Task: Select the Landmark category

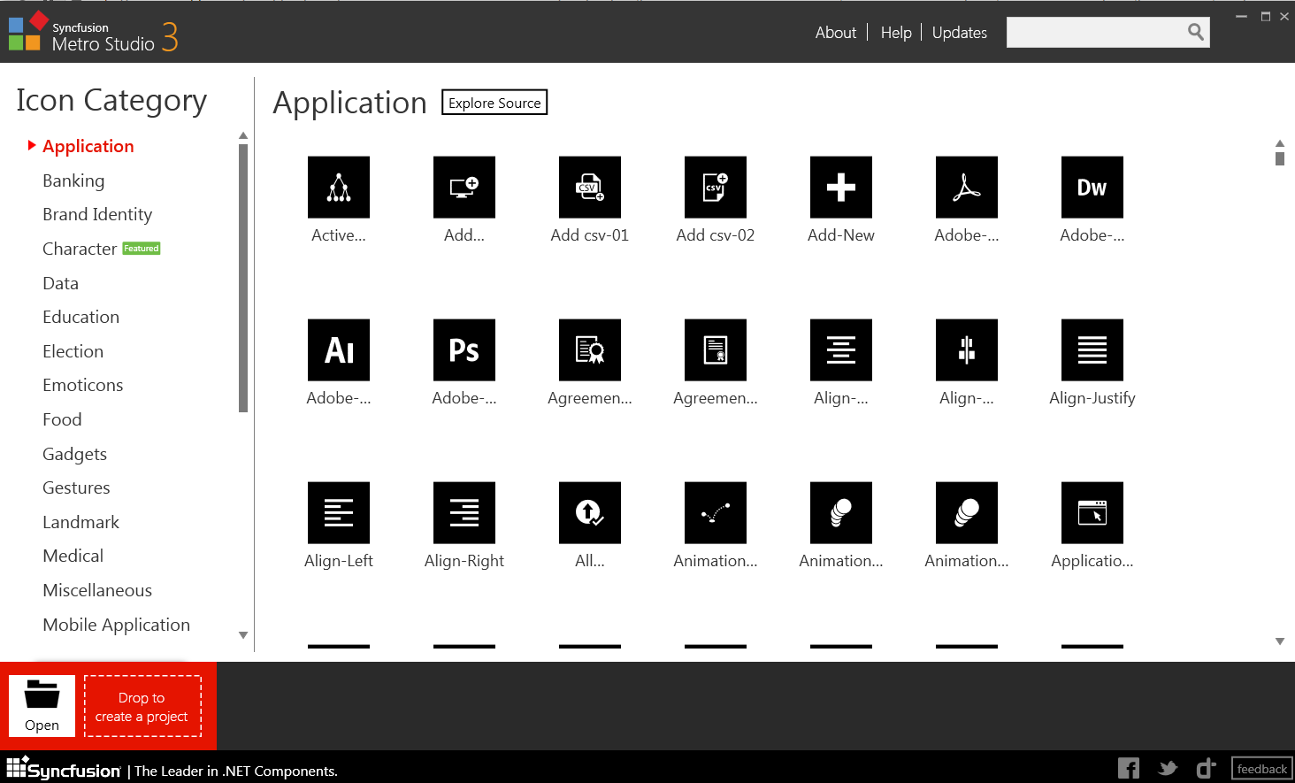Action: pyautogui.click(x=80, y=522)
